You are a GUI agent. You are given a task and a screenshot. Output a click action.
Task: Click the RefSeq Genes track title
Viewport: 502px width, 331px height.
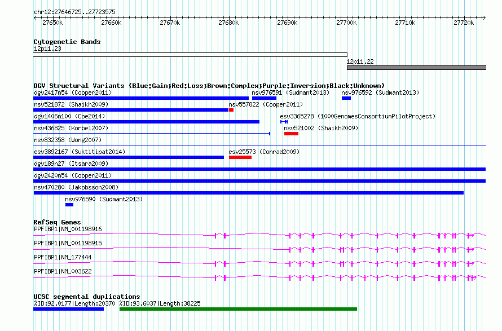point(57,222)
